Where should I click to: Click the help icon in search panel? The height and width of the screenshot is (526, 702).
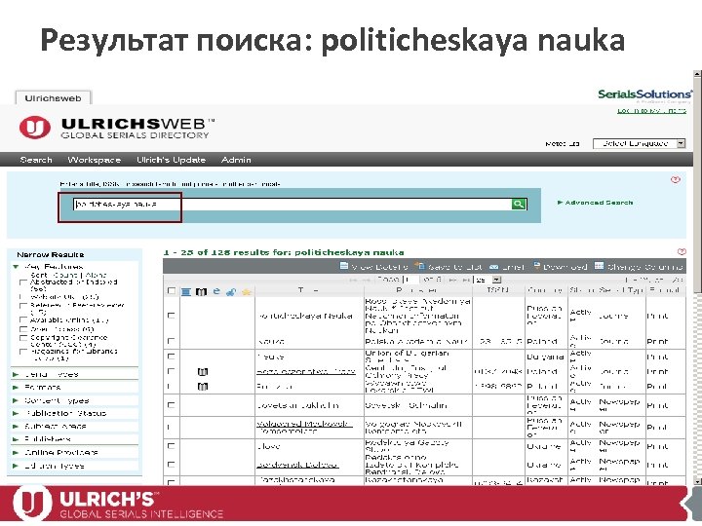pyautogui.click(x=675, y=180)
